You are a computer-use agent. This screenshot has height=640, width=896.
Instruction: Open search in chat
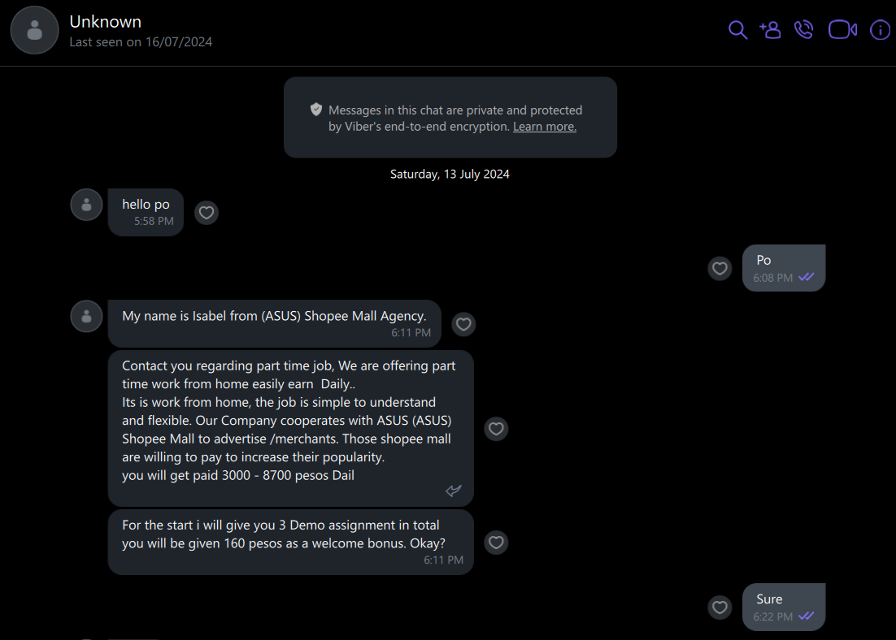tap(737, 30)
